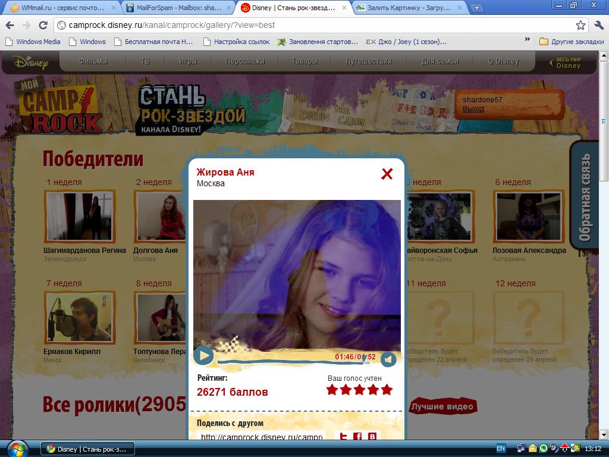Expand the bookmarks overflow chevron
This screenshot has width=609, height=457.
tap(527, 39)
